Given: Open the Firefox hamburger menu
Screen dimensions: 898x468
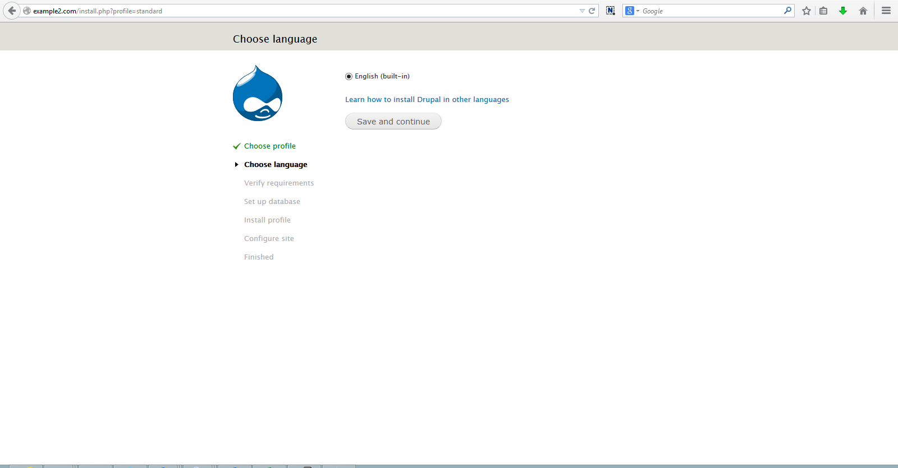Looking at the screenshot, I should click(x=886, y=11).
